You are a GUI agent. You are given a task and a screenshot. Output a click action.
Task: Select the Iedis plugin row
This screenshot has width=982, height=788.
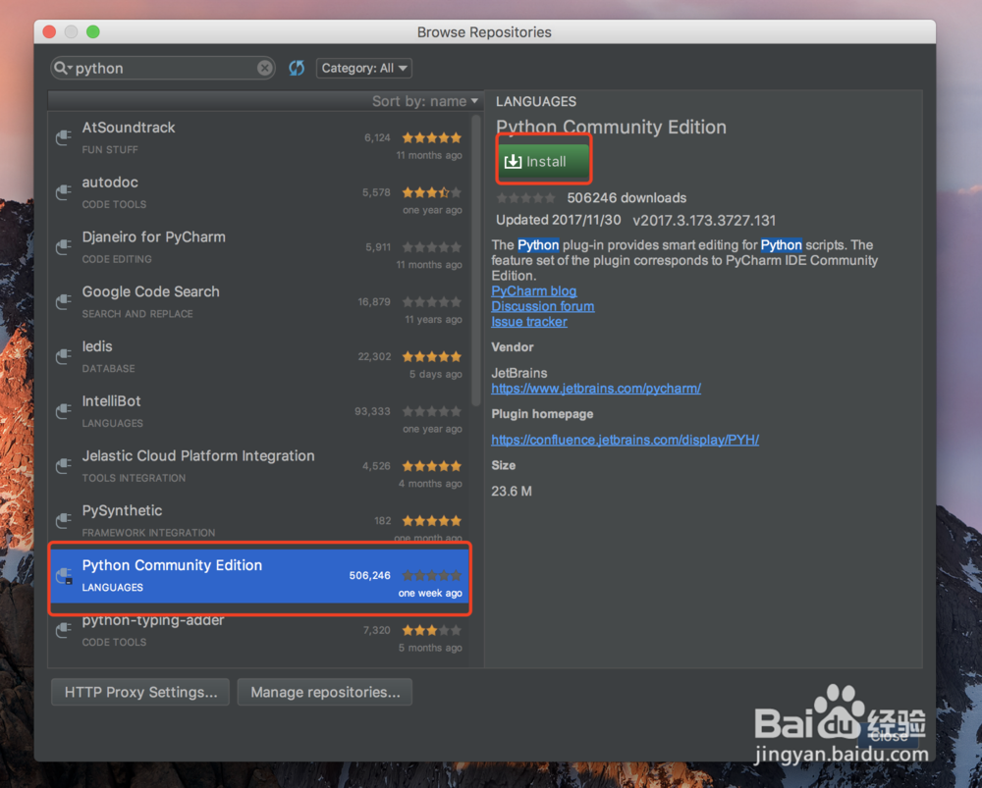click(x=258, y=357)
